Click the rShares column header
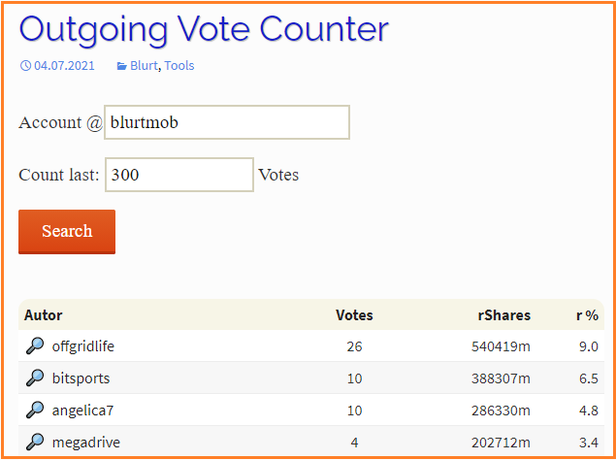Screen dimensions: 616x460 click(504, 315)
